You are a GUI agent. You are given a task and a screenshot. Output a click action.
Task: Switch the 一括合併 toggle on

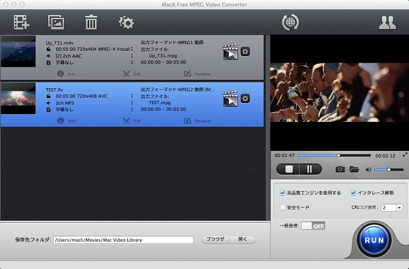click(x=313, y=225)
